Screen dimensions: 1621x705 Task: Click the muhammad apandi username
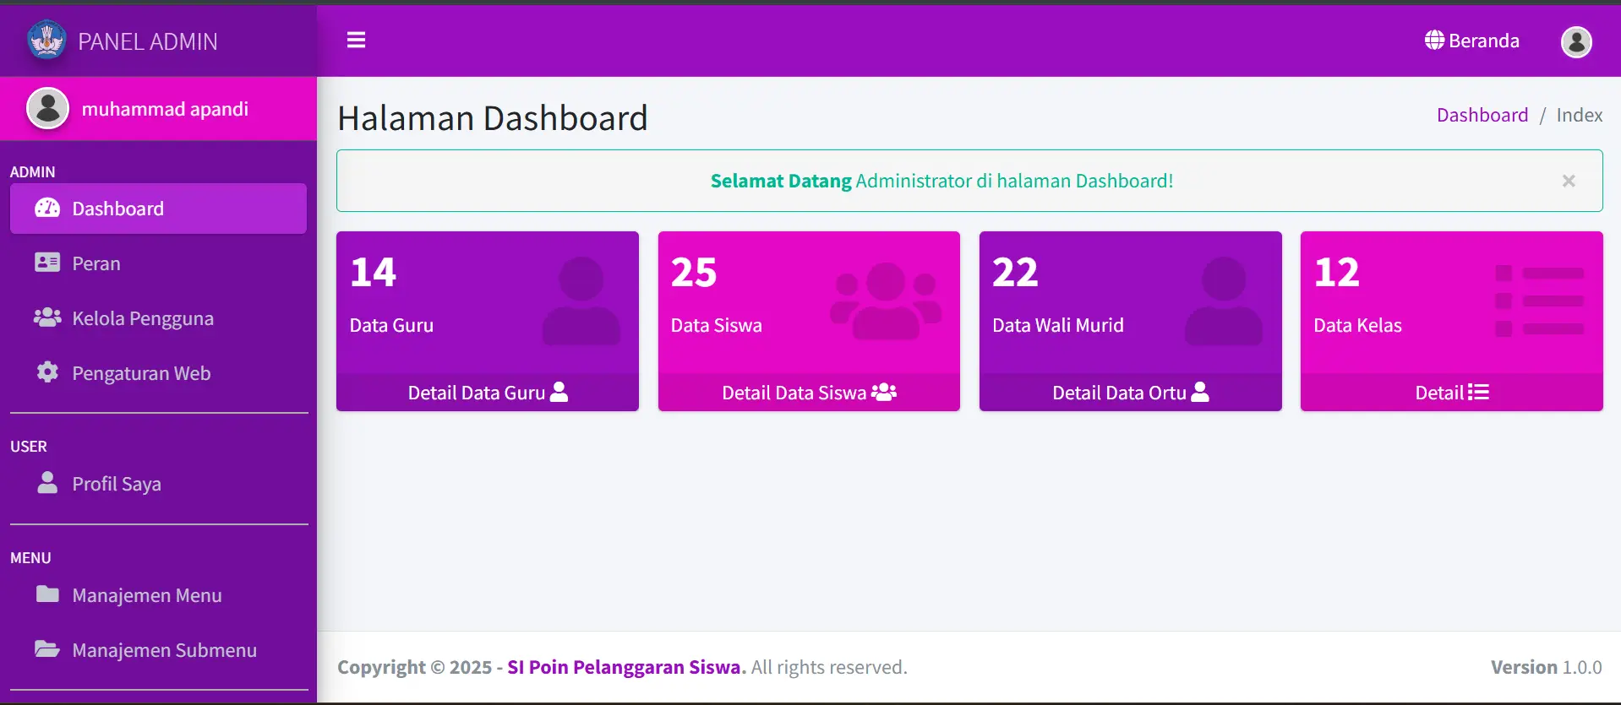click(165, 109)
